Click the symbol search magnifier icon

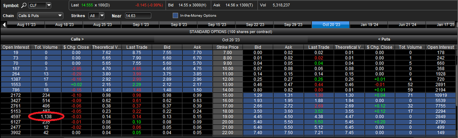[x=23, y=5]
